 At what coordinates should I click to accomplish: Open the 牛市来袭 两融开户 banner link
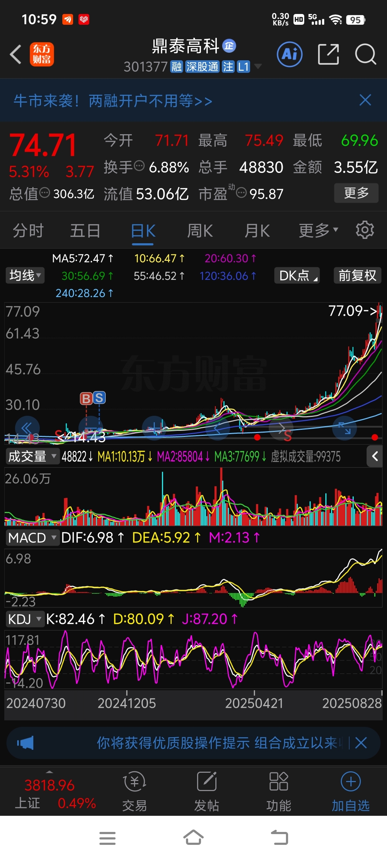click(113, 101)
